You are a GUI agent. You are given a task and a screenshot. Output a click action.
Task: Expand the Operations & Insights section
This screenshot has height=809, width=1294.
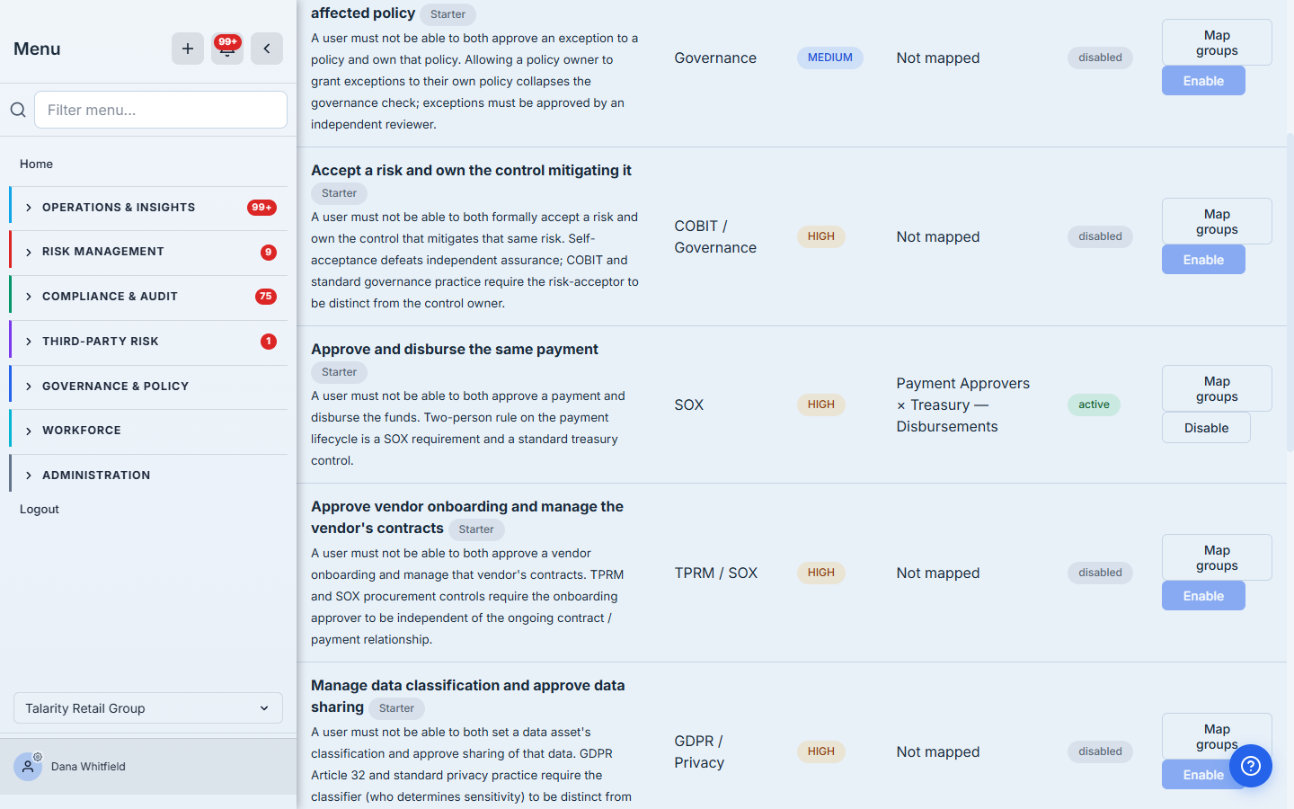tap(148, 208)
